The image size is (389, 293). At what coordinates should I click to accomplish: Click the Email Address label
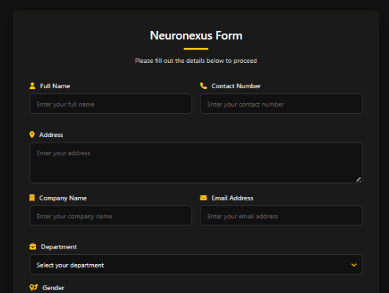click(x=232, y=198)
